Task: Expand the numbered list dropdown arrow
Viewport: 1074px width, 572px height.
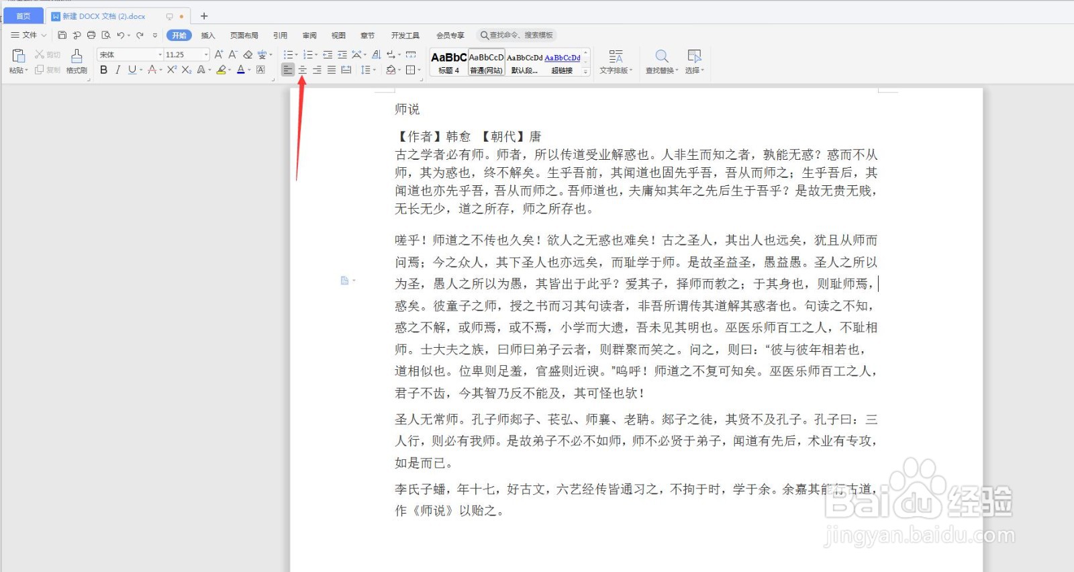Action: tap(316, 55)
